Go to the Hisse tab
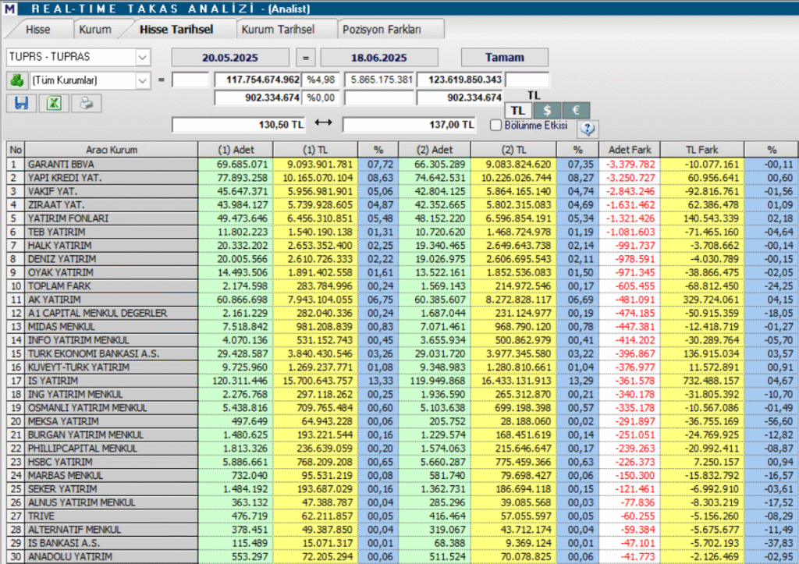 (x=37, y=30)
